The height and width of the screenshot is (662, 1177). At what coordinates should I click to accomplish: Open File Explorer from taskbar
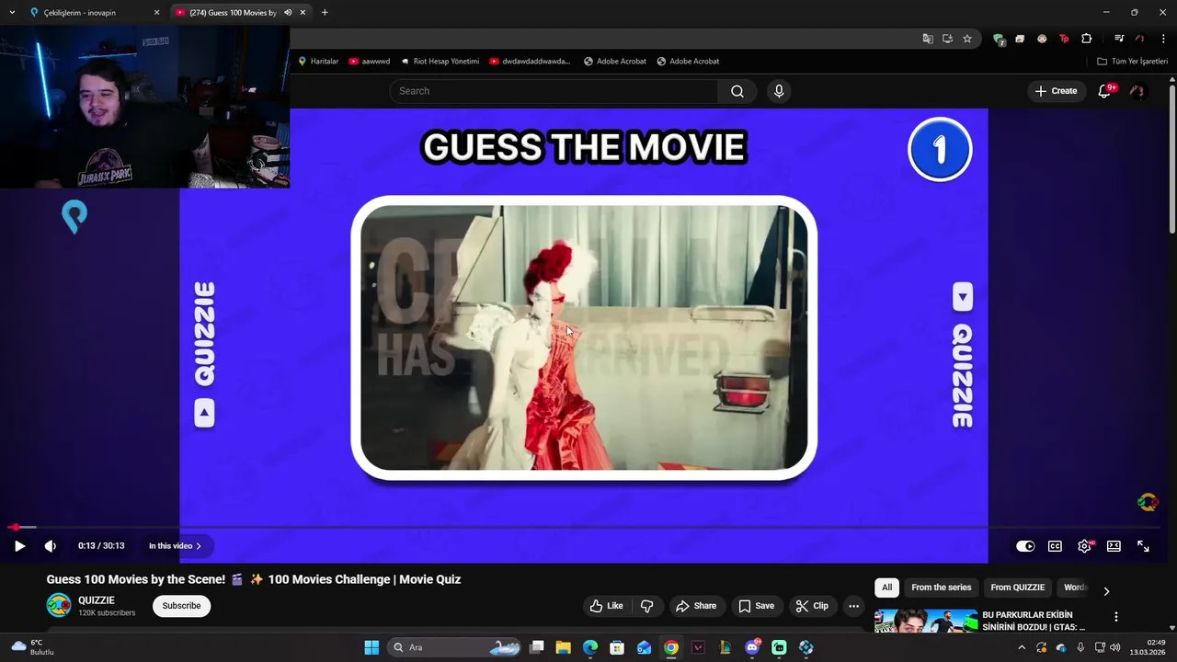[563, 647]
